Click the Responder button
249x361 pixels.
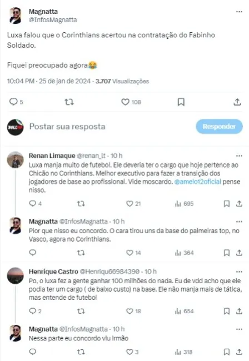click(220, 127)
